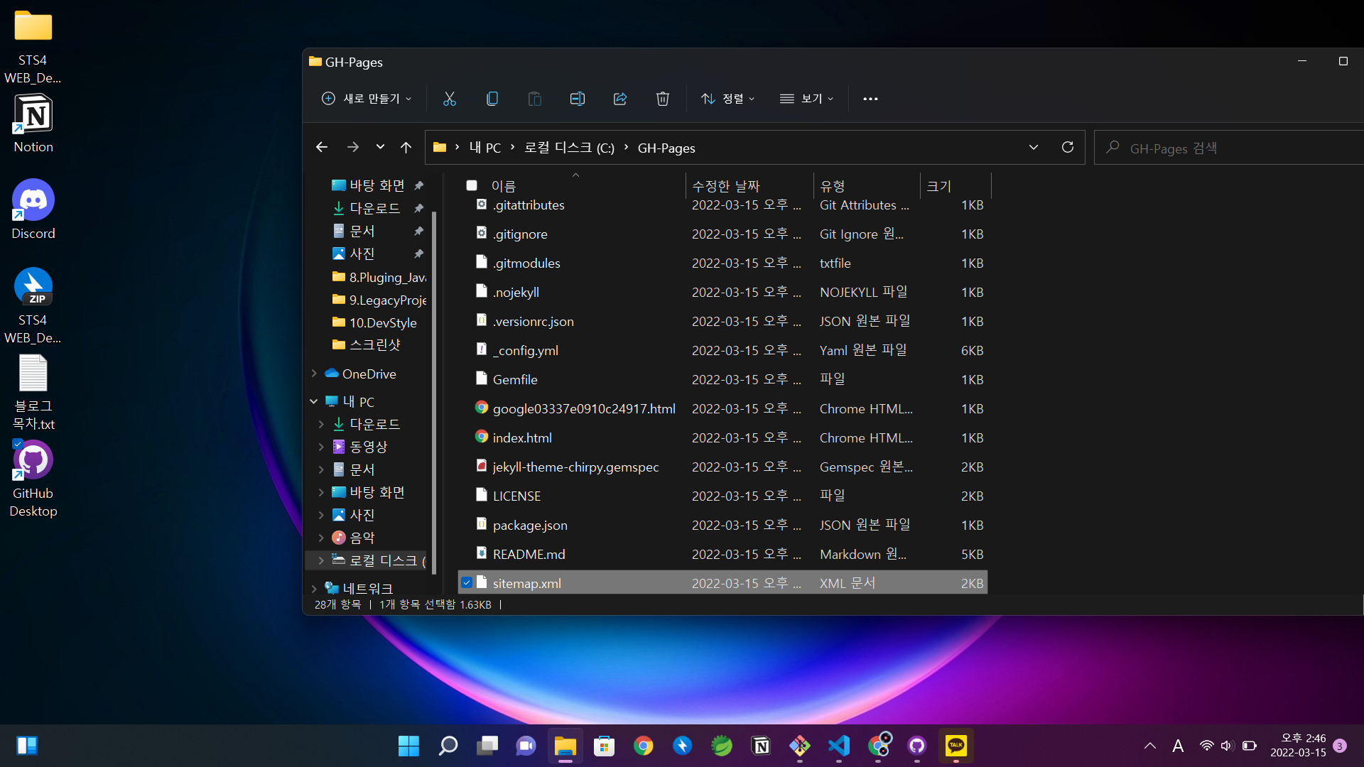The height and width of the screenshot is (767, 1364).
Task: Open the See more options ellipsis menu
Action: click(870, 99)
